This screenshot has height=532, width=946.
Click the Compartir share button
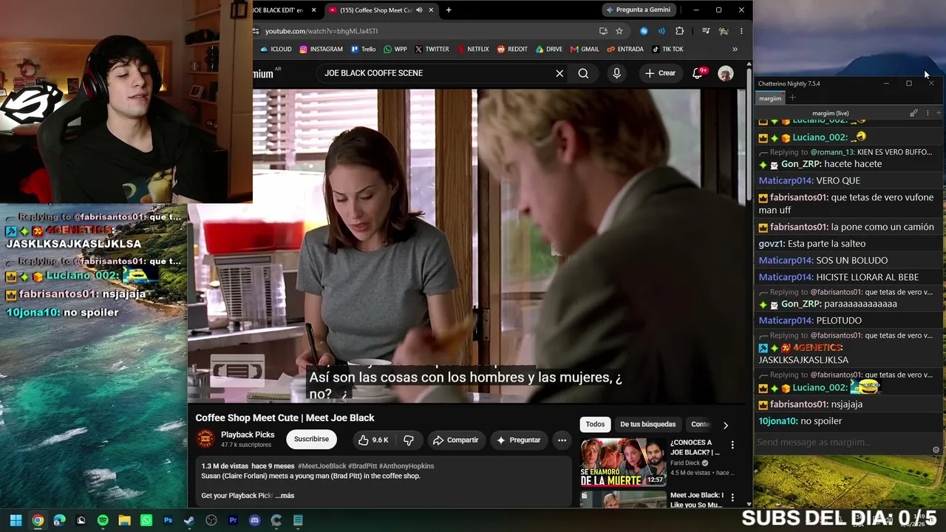[x=456, y=440]
